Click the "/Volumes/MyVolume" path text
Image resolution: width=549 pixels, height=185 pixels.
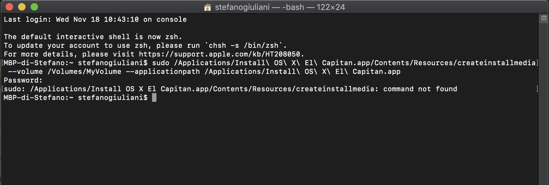[x=84, y=72]
